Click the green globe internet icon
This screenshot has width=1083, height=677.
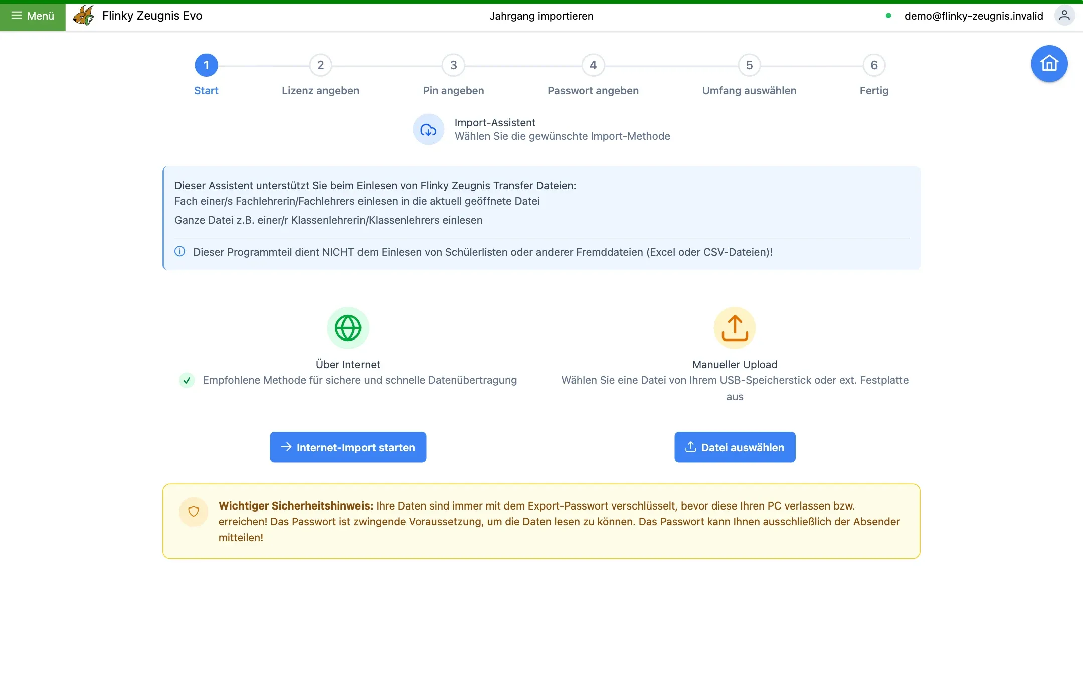click(x=348, y=328)
